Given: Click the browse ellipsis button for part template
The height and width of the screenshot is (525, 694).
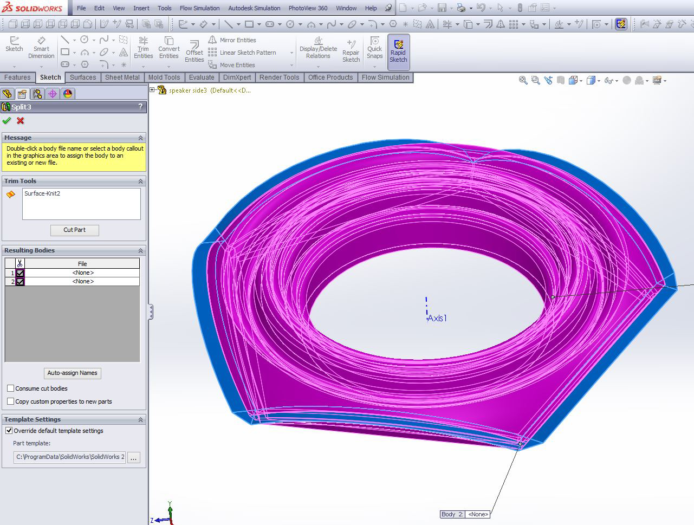Looking at the screenshot, I should [134, 457].
